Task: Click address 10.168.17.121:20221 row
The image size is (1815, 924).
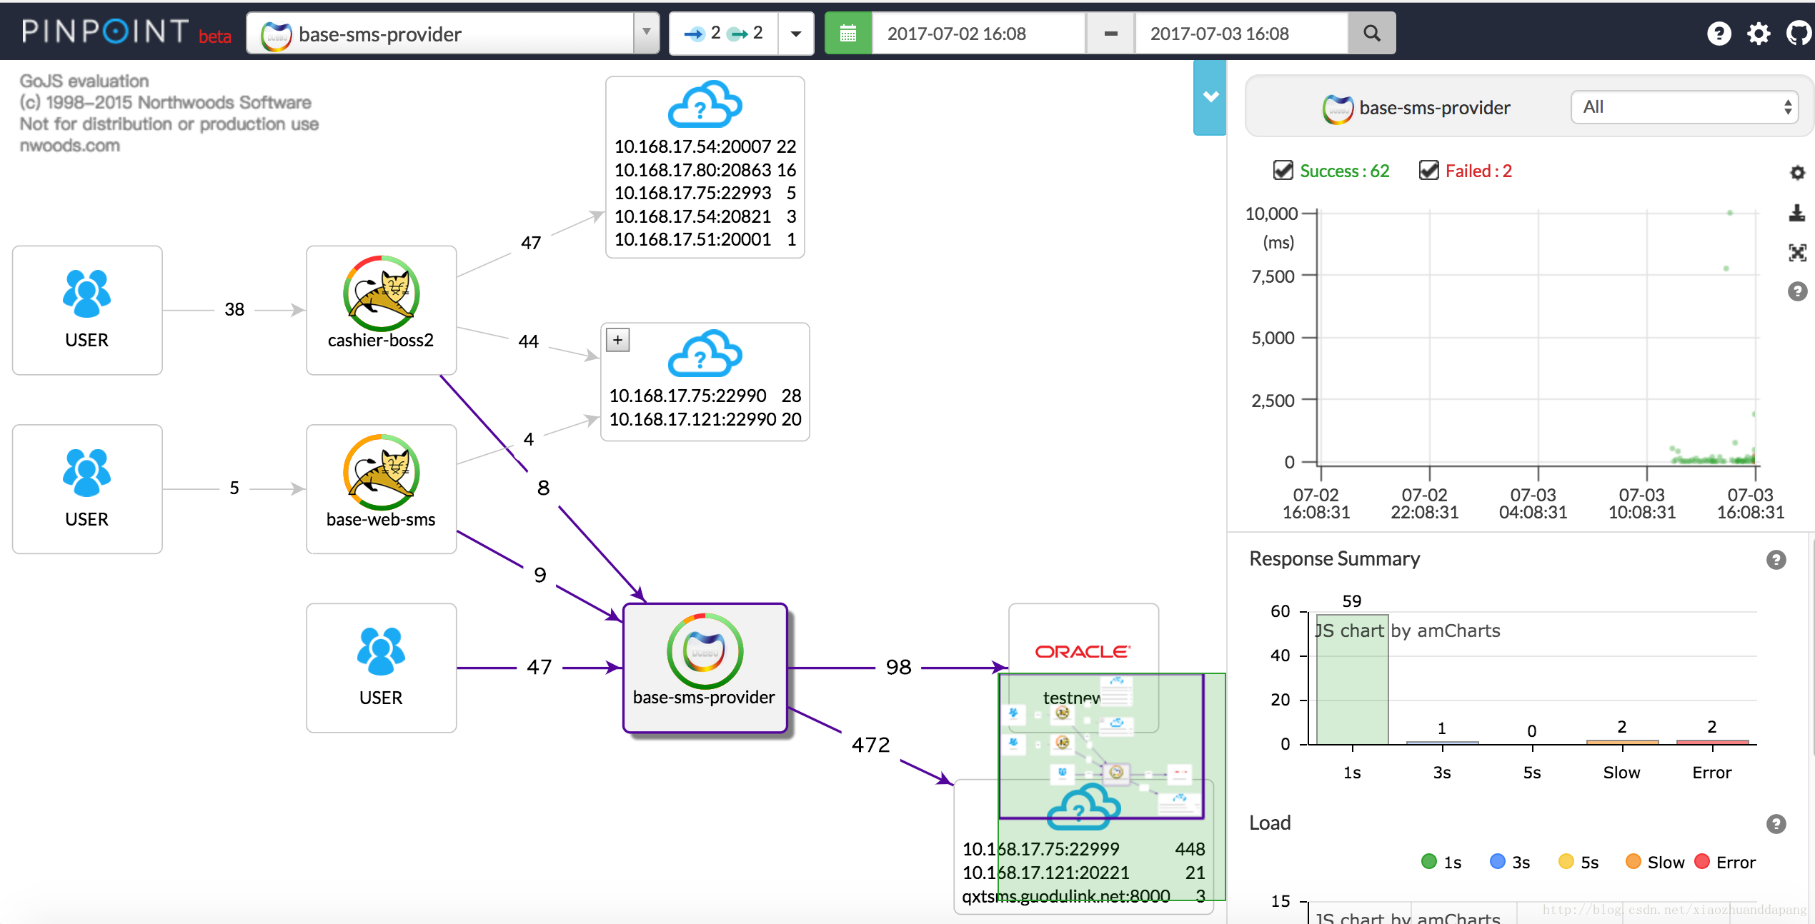Action: click(1083, 873)
